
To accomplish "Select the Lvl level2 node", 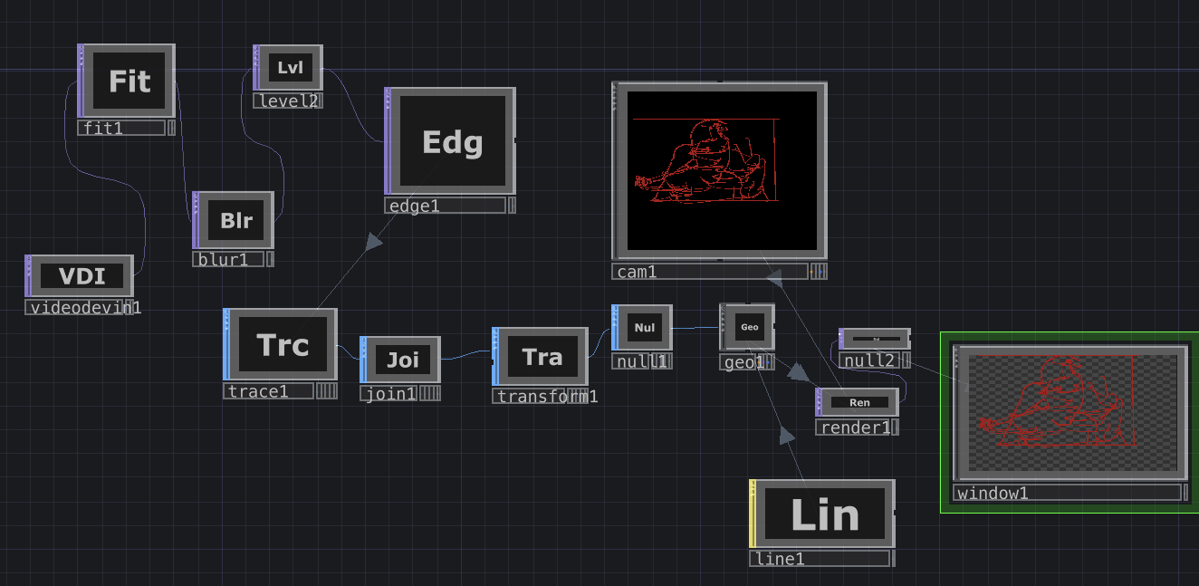I will pyautogui.click(x=290, y=68).
